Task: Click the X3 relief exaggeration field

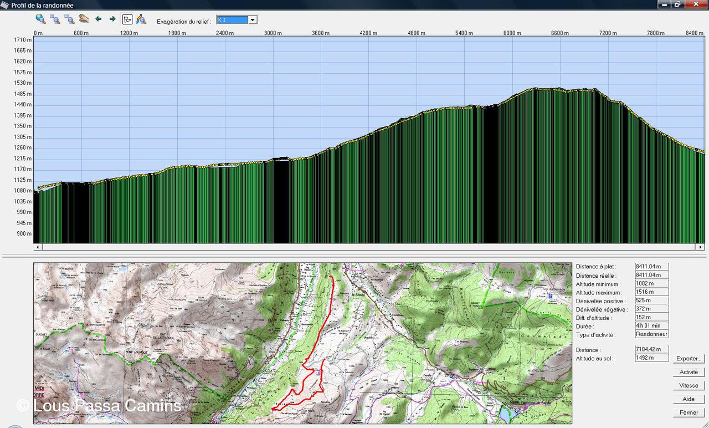Action: (x=232, y=20)
